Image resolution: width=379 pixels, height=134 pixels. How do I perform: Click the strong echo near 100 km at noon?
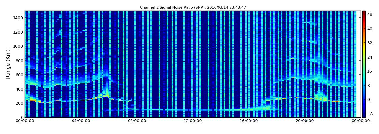click(x=193, y=110)
